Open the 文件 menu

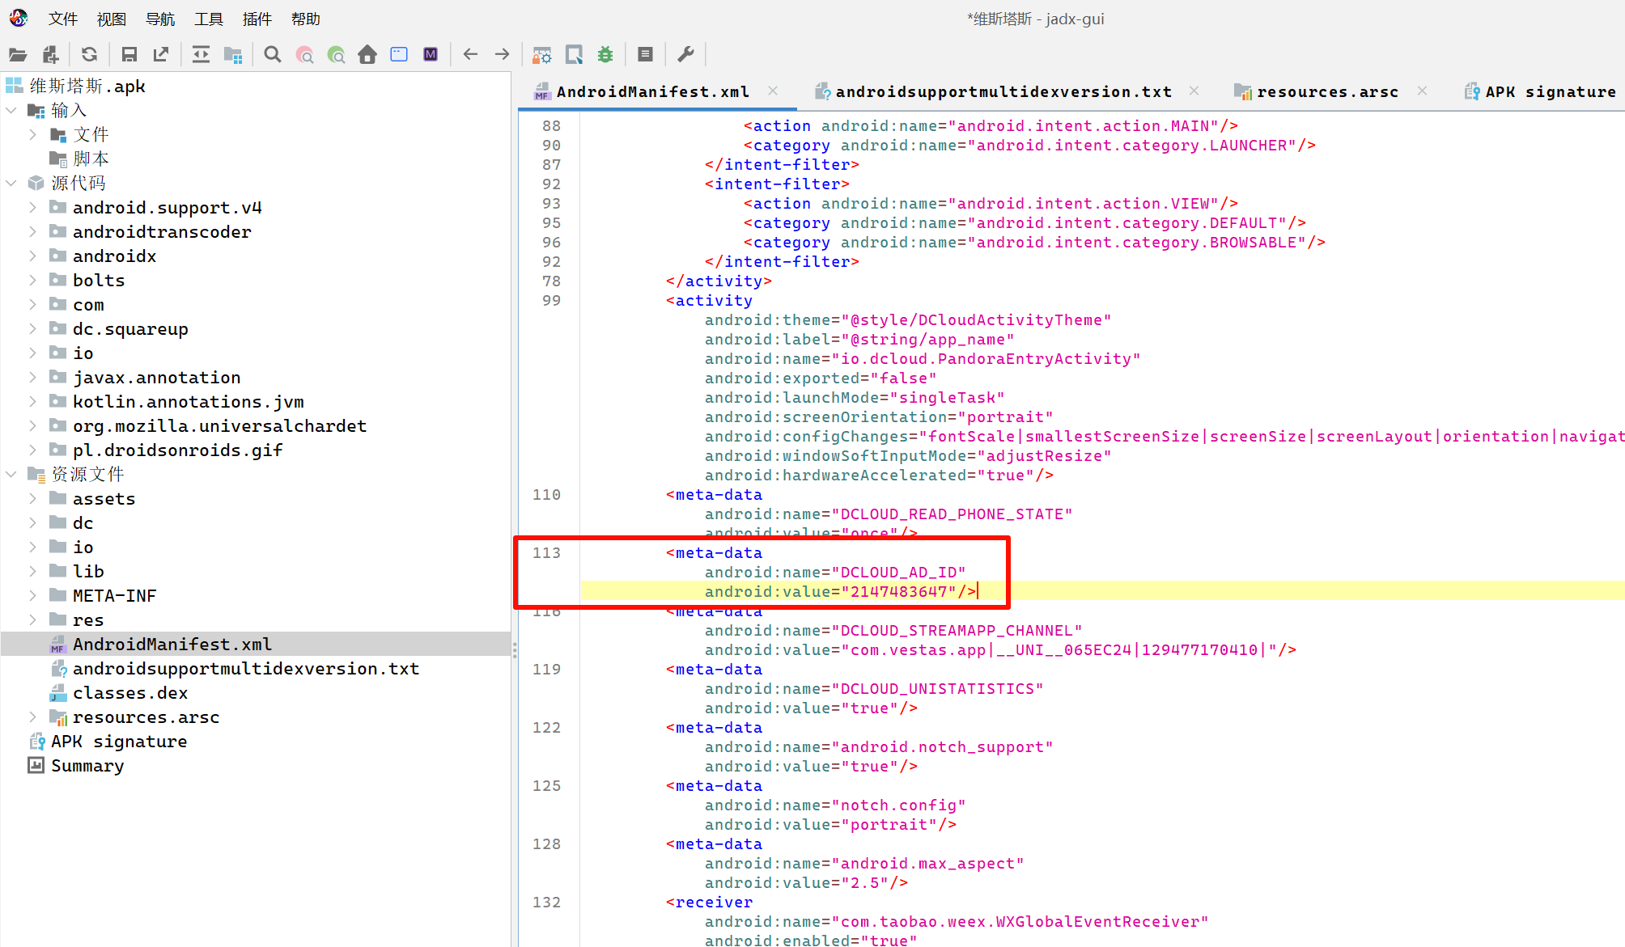tap(63, 19)
